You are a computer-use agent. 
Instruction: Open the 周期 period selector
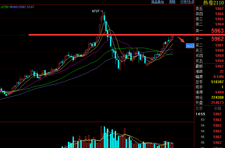tap(172, 2)
